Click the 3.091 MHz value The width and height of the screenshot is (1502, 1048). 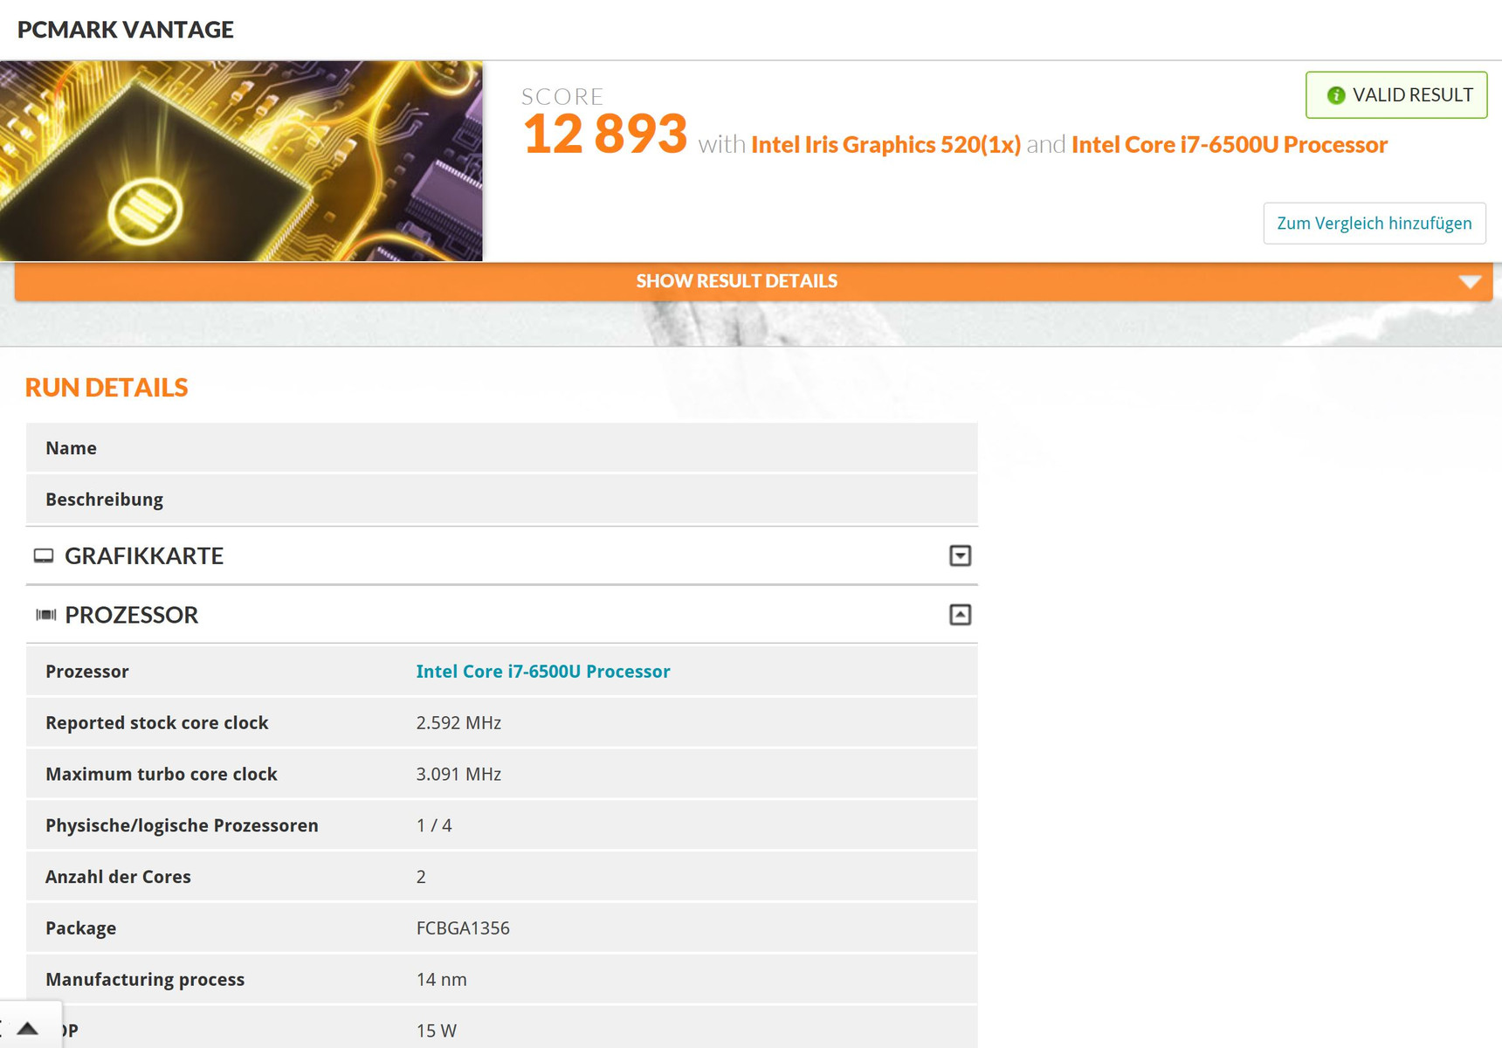coord(458,775)
